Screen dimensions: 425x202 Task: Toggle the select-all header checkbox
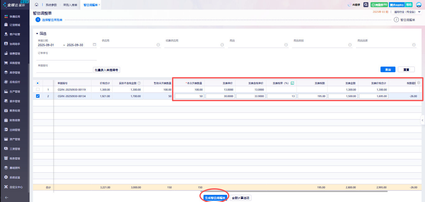click(38, 83)
